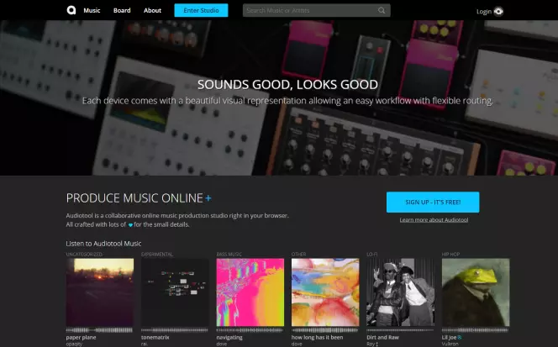Viewport: 558px width, 347px height.
Task: Seek in the Lil Joe waveform
Action: (476, 330)
